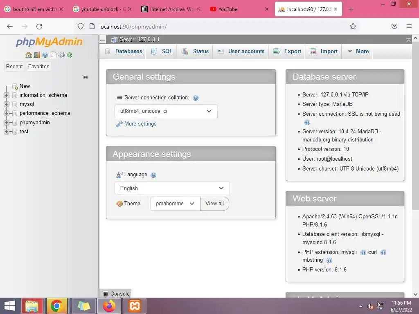419x314 pixels.
Task: Expand the performance_schema database node
Action: [x=7, y=114]
